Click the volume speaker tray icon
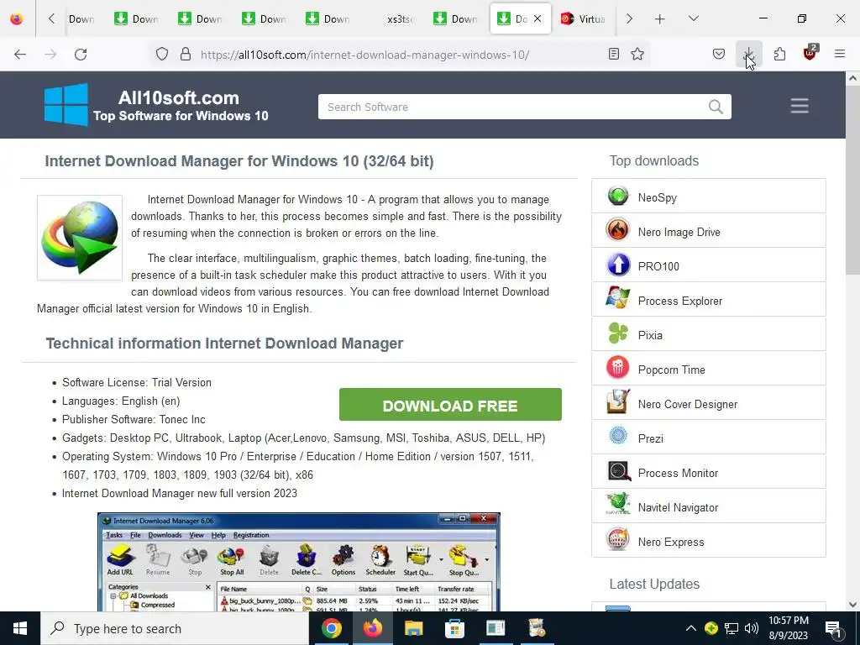The image size is (860, 645). pyautogui.click(x=752, y=628)
